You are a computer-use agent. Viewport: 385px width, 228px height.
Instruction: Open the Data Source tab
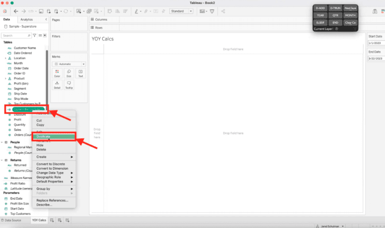pyautogui.click(x=12, y=220)
